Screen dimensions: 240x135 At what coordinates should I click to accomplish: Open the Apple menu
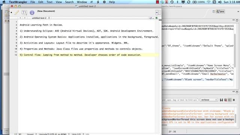coord(4,2)
